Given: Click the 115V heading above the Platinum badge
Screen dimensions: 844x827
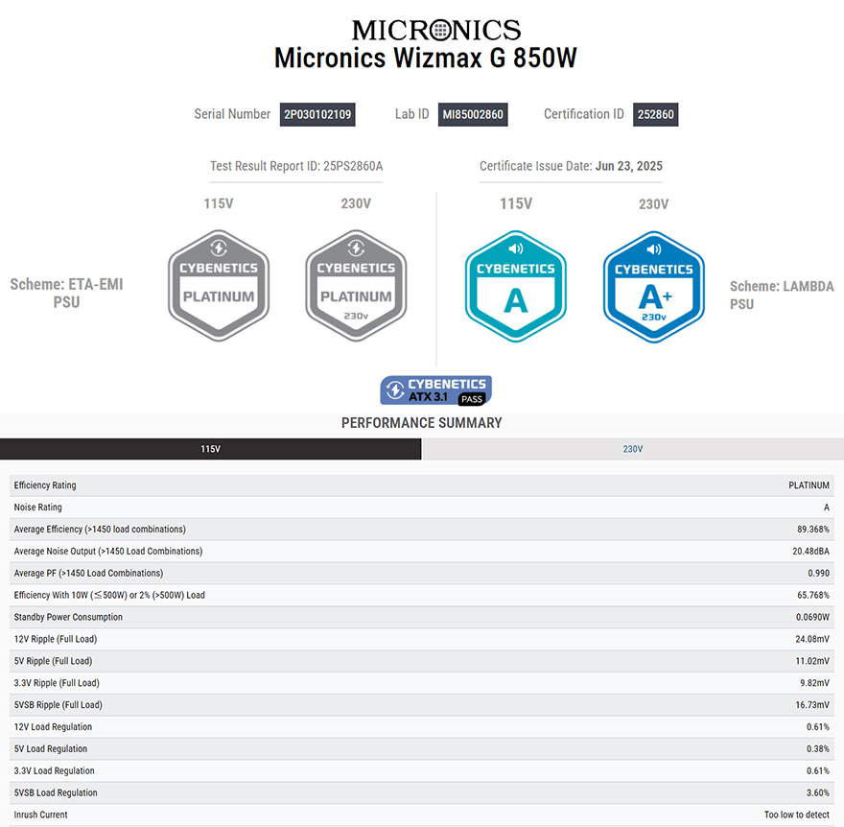Looking at the screenshot, I should tap(219, 203).
